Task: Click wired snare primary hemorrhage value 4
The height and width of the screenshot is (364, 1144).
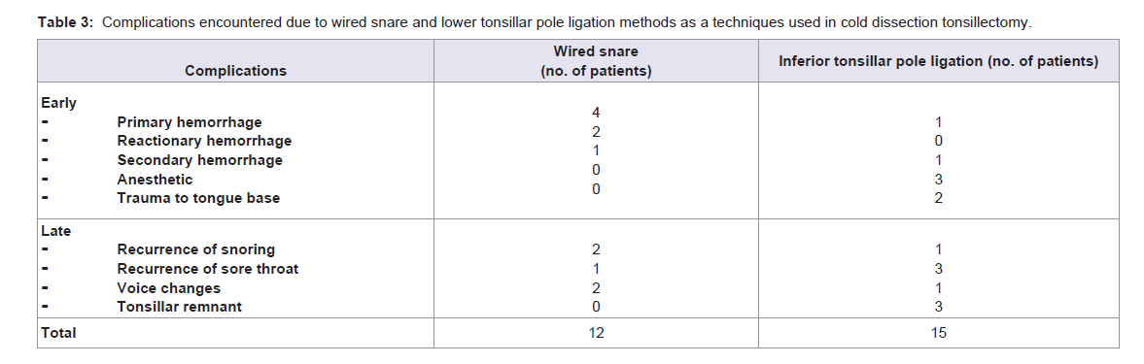Action: [596, 113]
